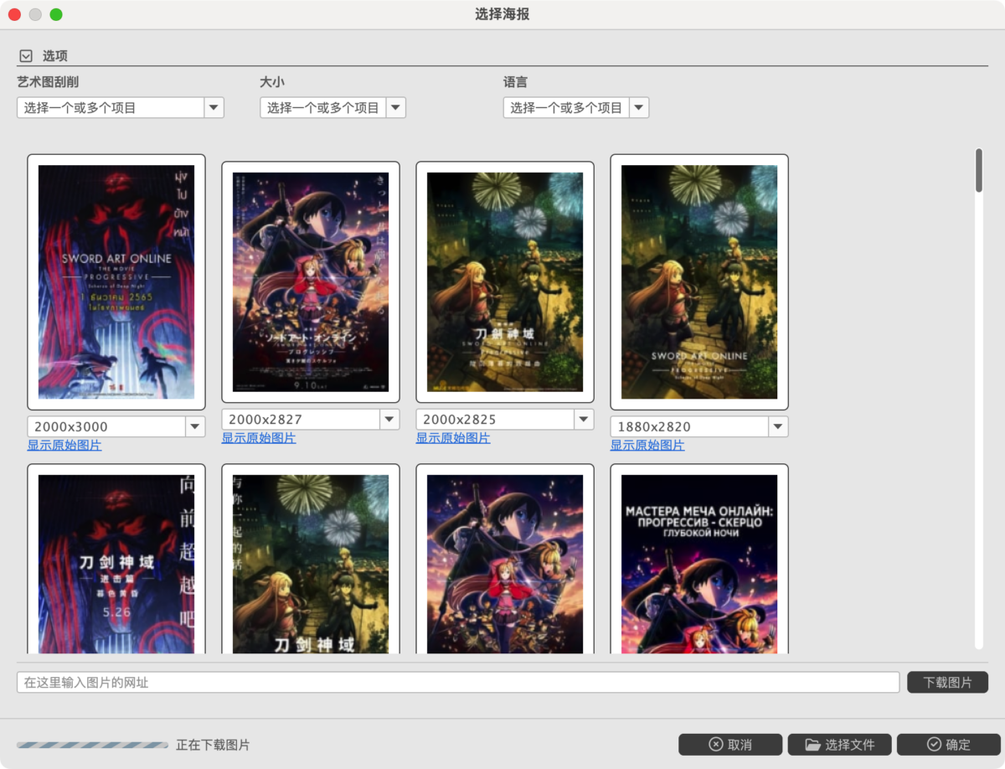Open the 1880x2820 resolution dropdown
This screenshot has width=1005, height=769.
tap(698, 426)
